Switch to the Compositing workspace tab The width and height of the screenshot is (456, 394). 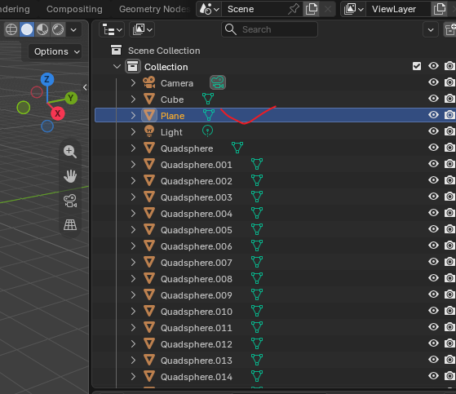74,9
